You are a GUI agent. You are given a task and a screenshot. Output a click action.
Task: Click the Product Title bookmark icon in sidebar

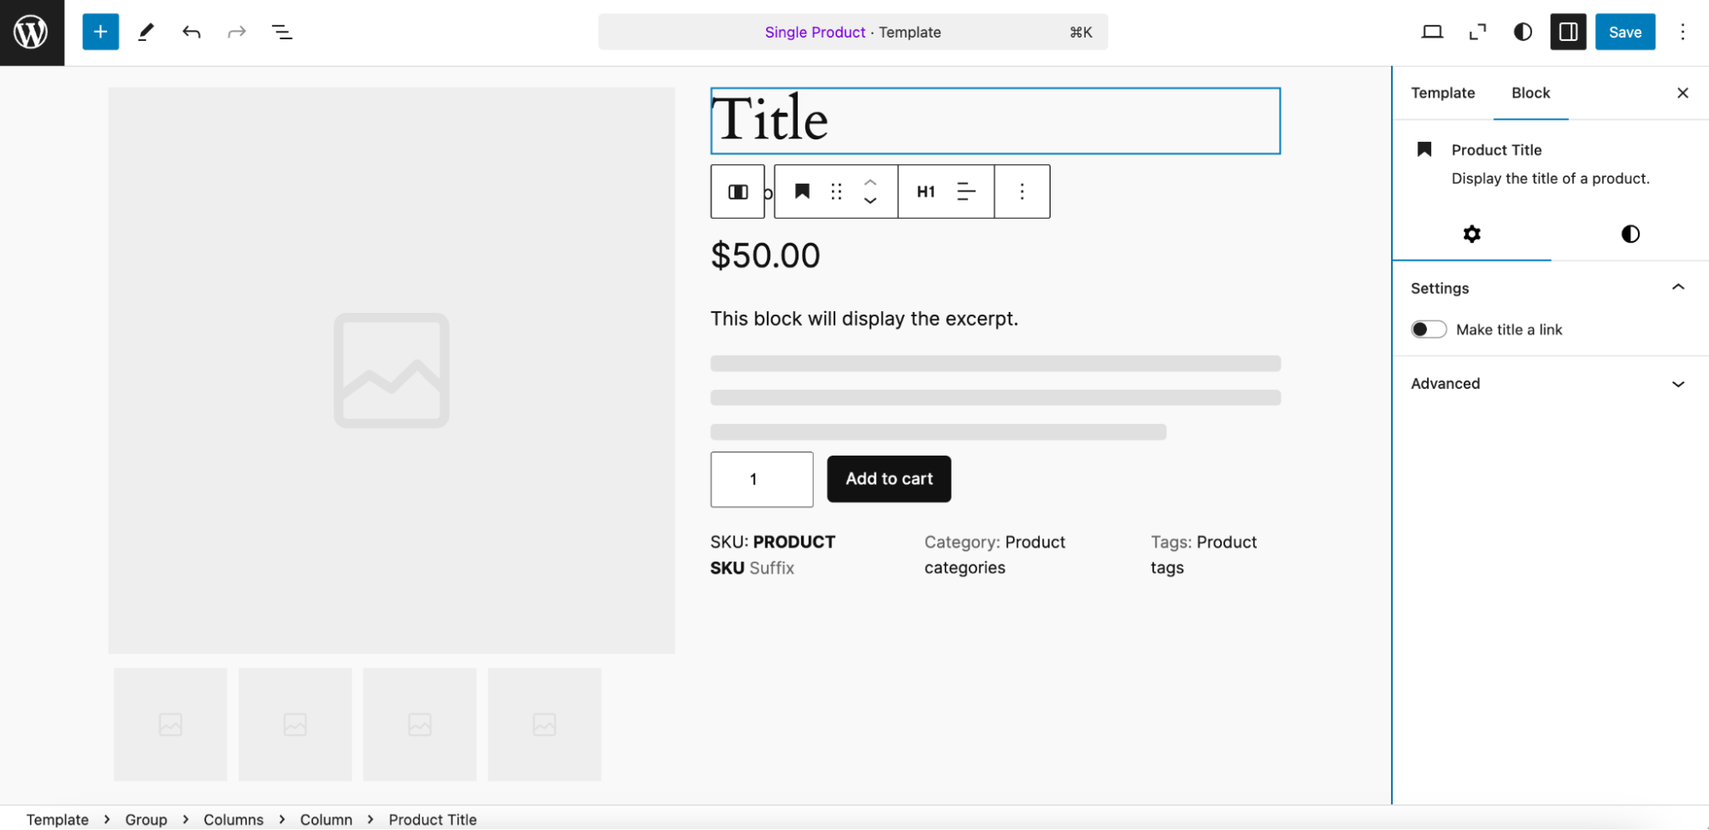[x=1424, y=150]
